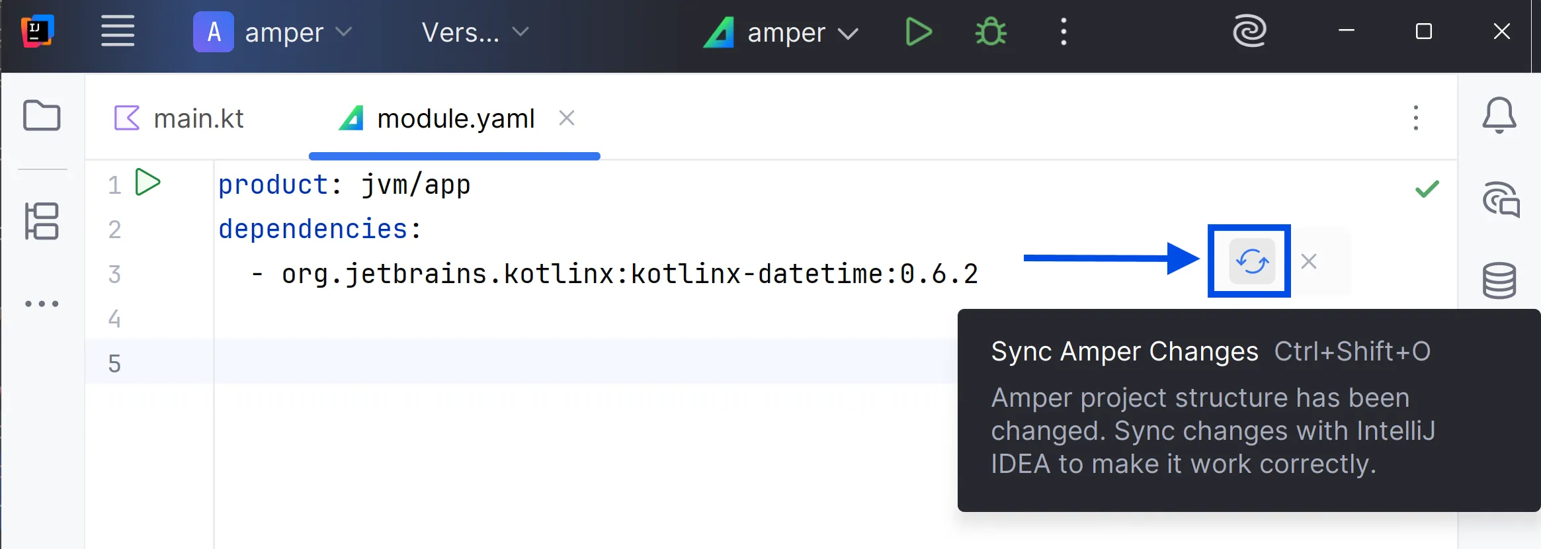Dismiss the sync notification with the X
The image size is (1541, 549).
pyautogui.click(x=1308, y=261)
